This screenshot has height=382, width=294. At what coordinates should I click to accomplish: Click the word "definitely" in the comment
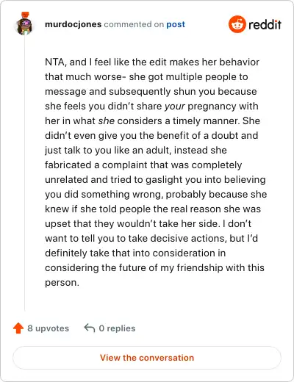tap(66, 253)
